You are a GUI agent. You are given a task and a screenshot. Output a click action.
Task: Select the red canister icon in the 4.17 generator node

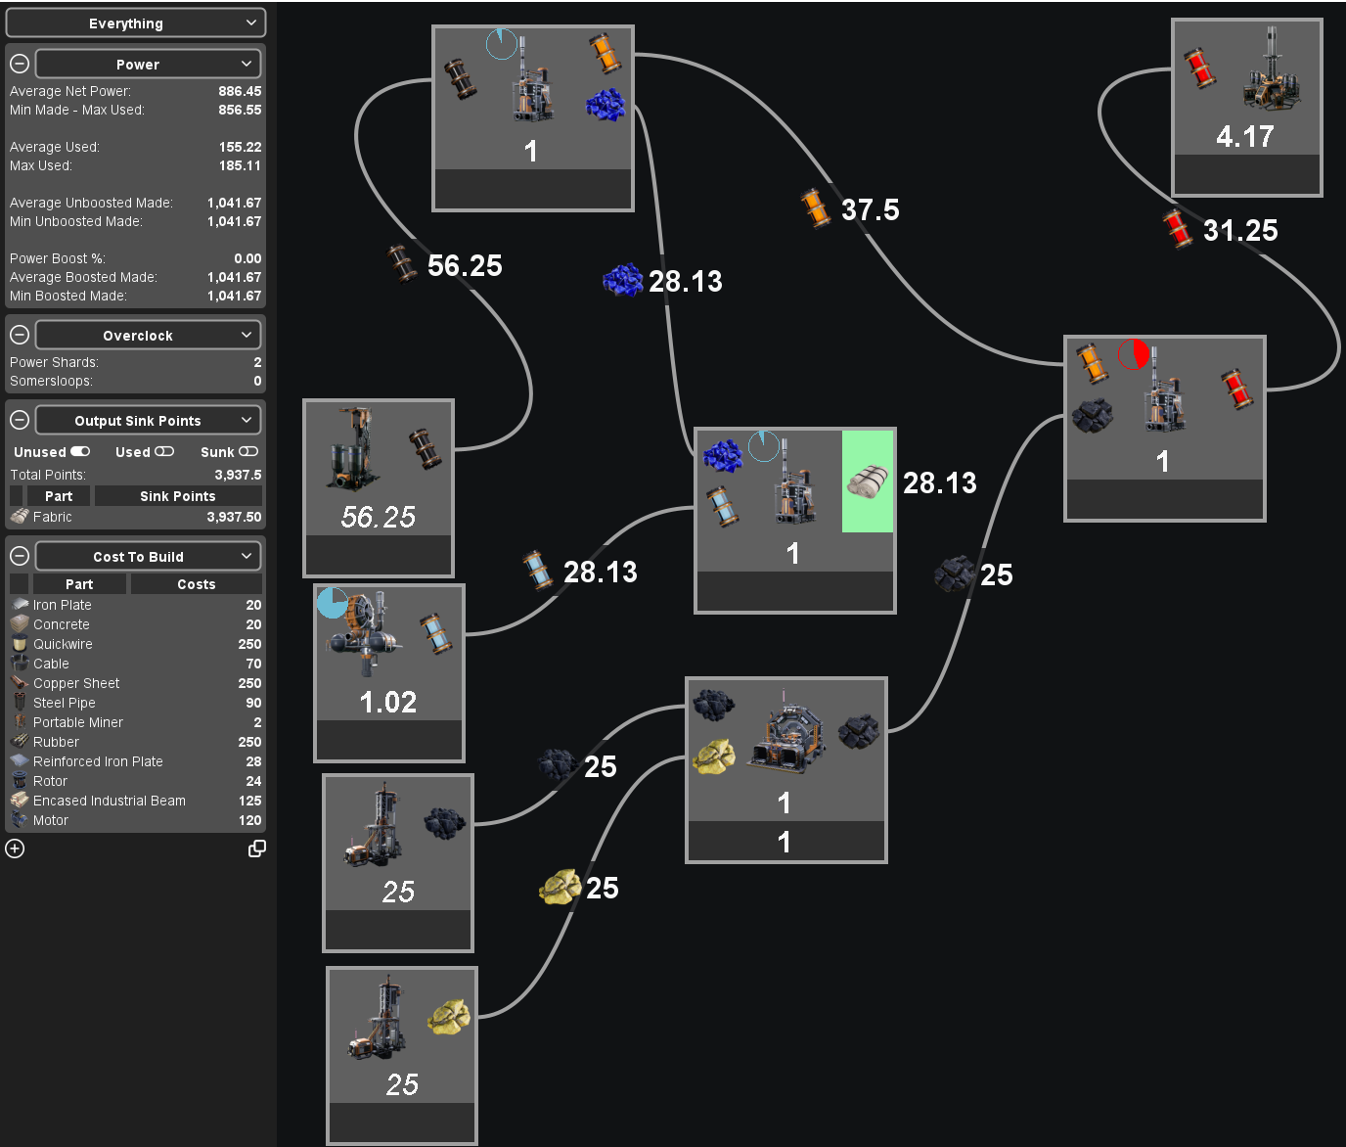[x=1200, y=69]
